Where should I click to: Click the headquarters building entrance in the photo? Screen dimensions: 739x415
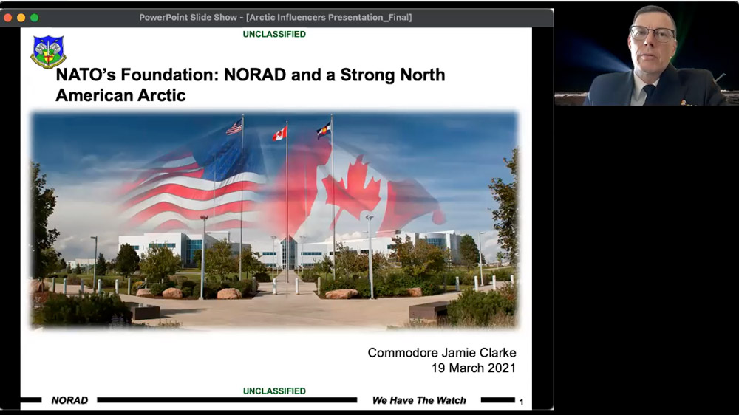(288, 255)
